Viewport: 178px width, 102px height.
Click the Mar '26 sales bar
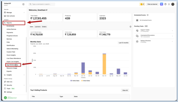pos(104,64)
